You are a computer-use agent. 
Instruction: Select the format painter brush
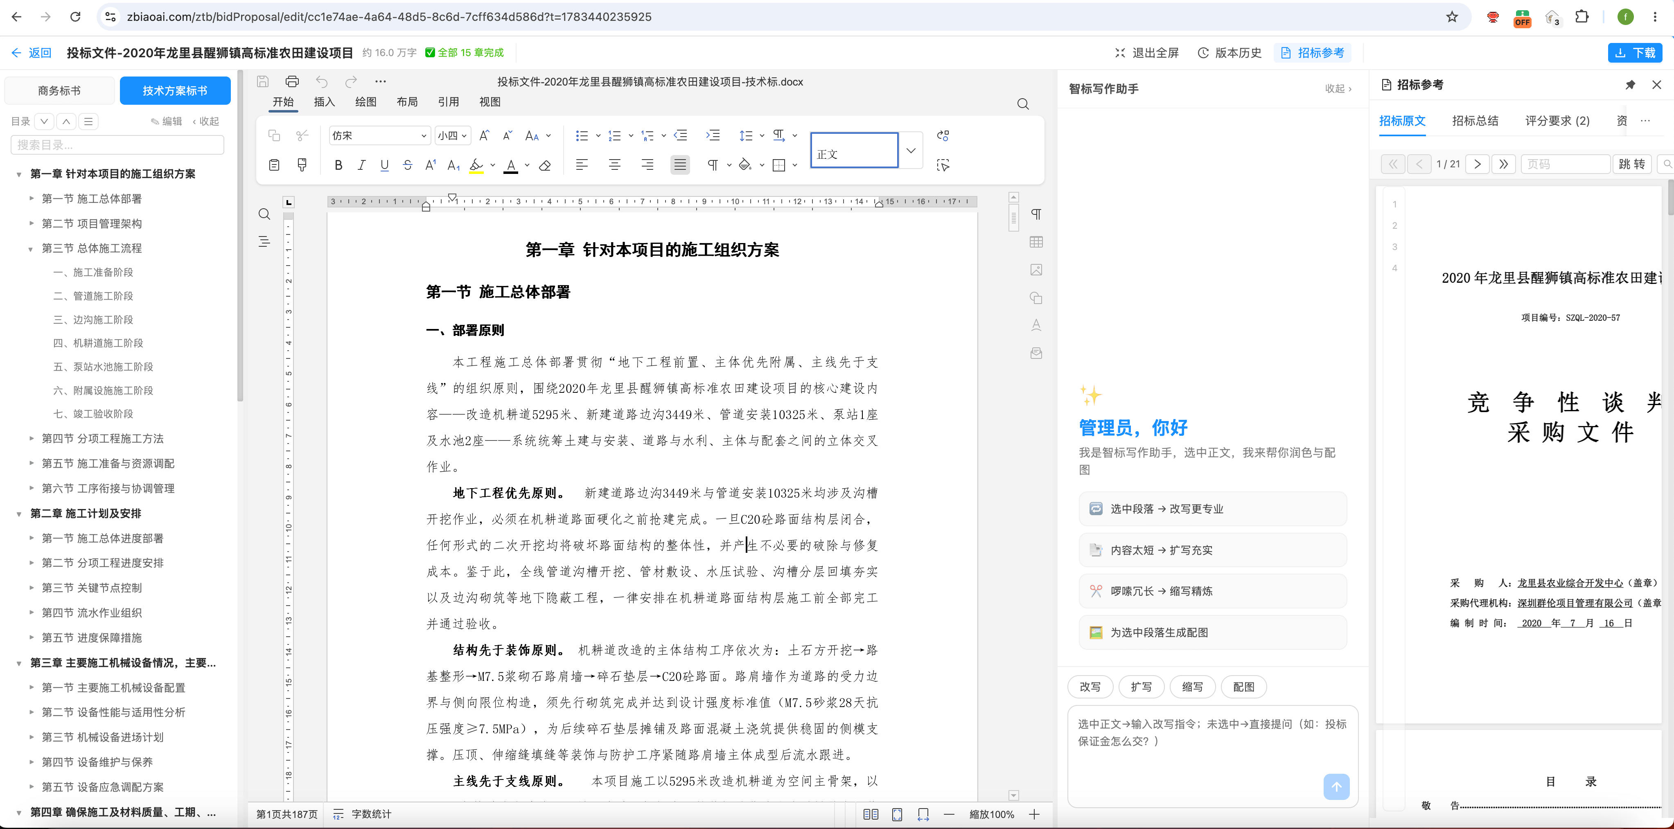302,165
